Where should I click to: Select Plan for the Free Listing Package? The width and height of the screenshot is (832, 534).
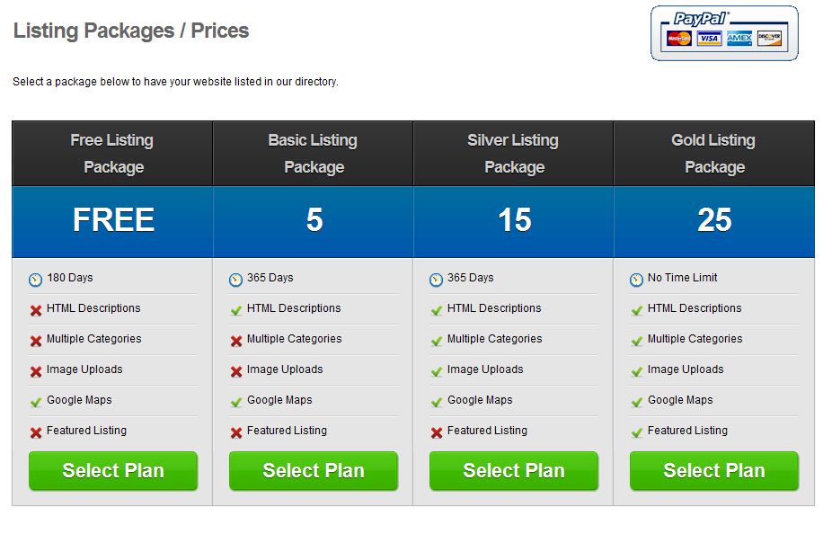[x=113, y=471]
